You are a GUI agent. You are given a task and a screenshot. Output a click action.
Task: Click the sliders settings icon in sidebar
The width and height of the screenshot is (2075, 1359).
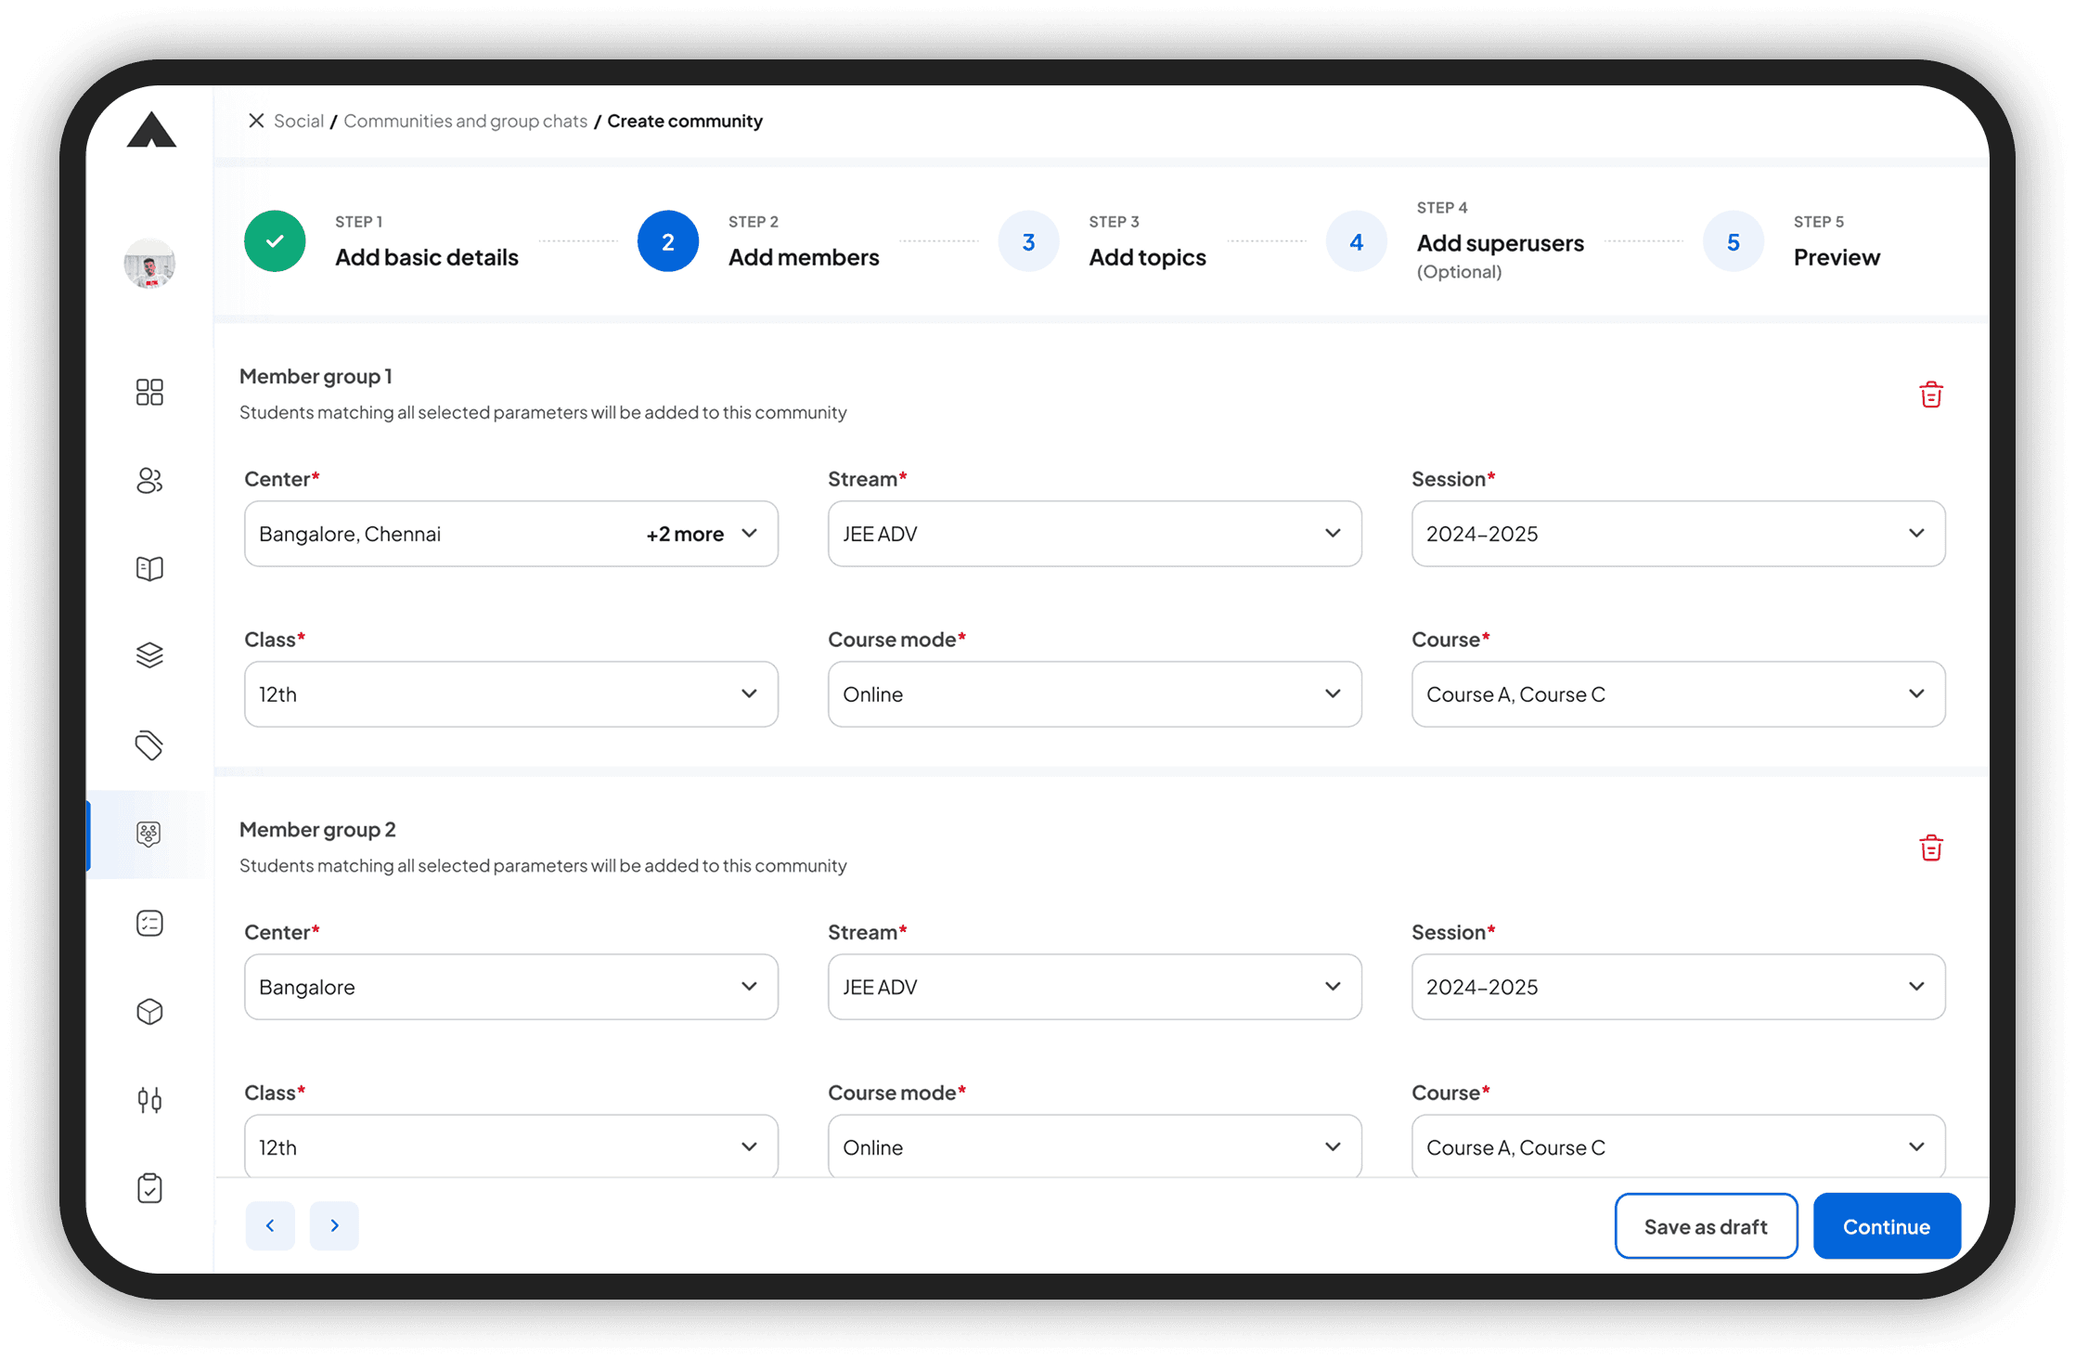pos(149,1100)
